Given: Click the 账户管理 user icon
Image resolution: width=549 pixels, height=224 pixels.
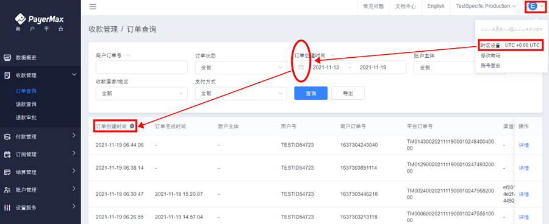Looking at the screenshot, I should click(7, 190).
